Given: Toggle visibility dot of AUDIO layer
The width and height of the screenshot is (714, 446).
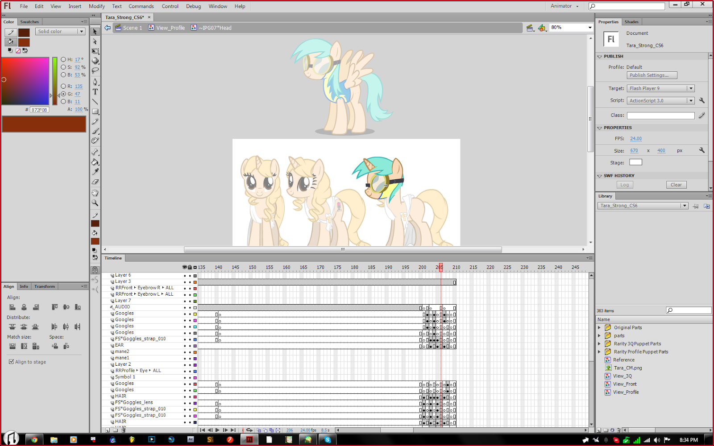Looking at the screenshot, I should [x=185, y=307].
